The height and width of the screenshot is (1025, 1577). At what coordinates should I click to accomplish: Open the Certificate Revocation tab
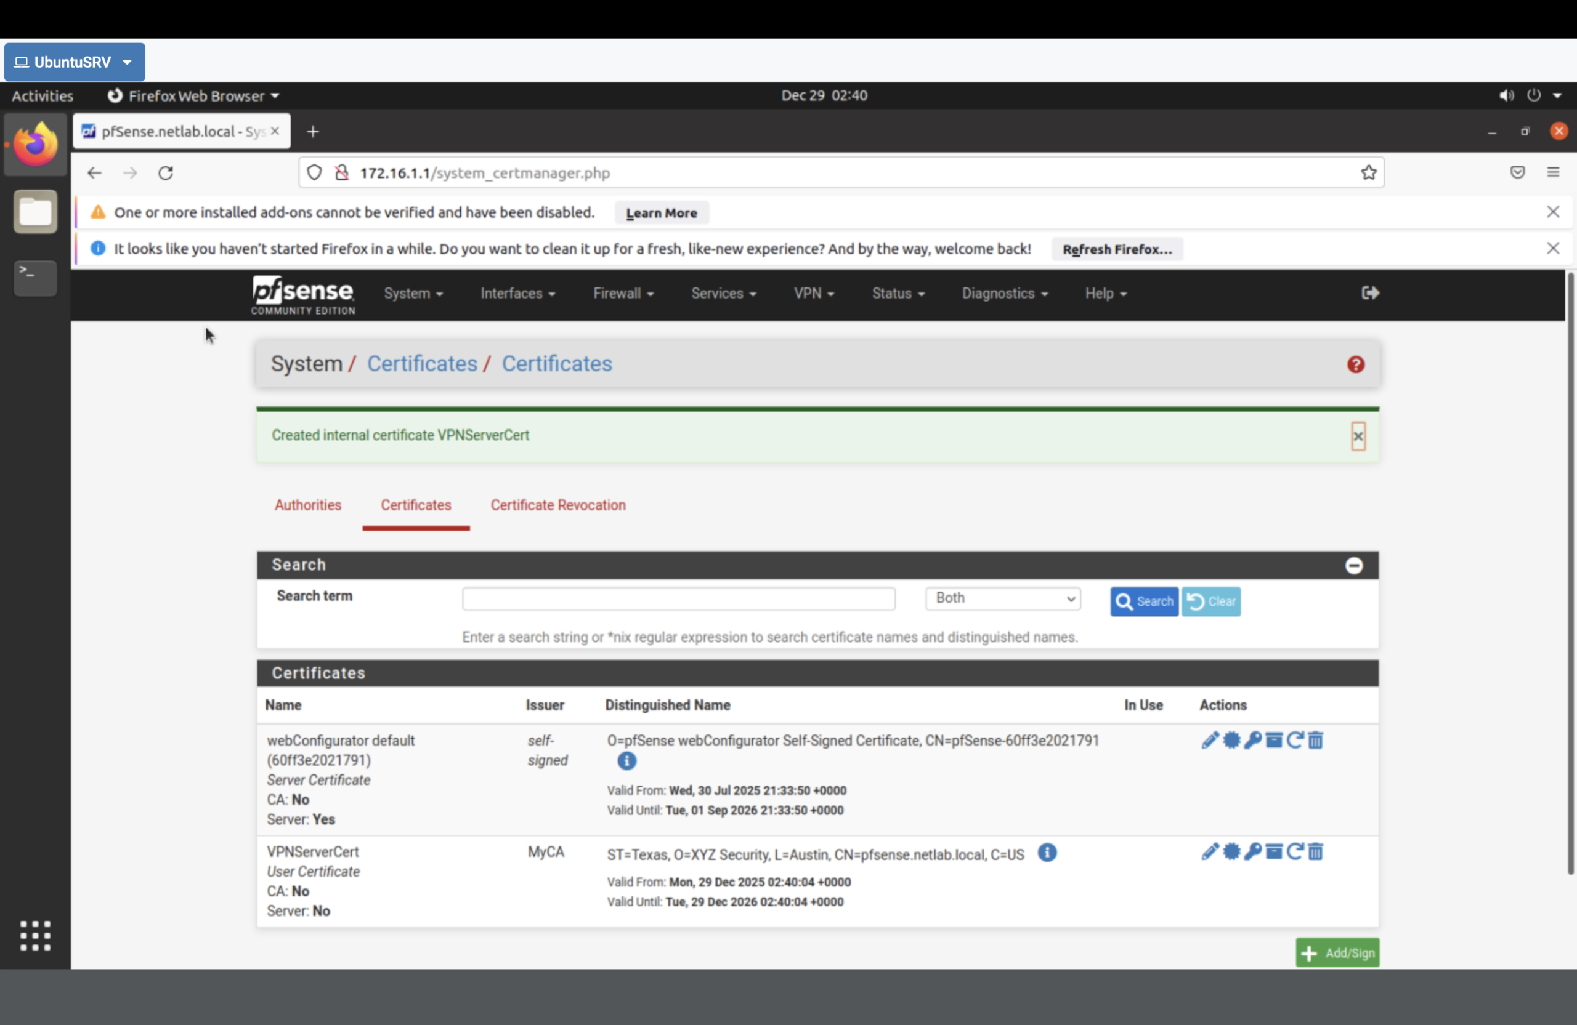[558, 505]
